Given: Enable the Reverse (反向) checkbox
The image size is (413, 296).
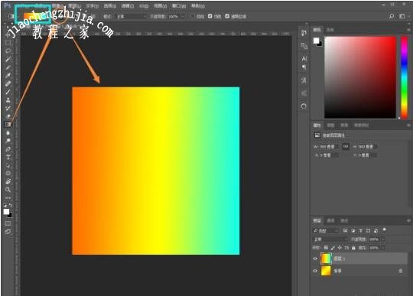Looking at the screenshot, I should click(192, 16).
